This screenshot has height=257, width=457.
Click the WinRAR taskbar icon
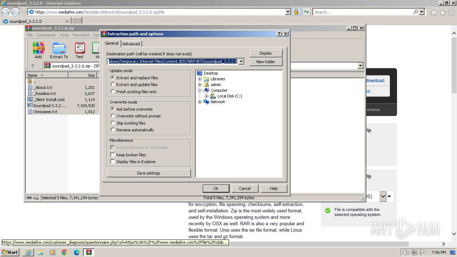[89, 252]
